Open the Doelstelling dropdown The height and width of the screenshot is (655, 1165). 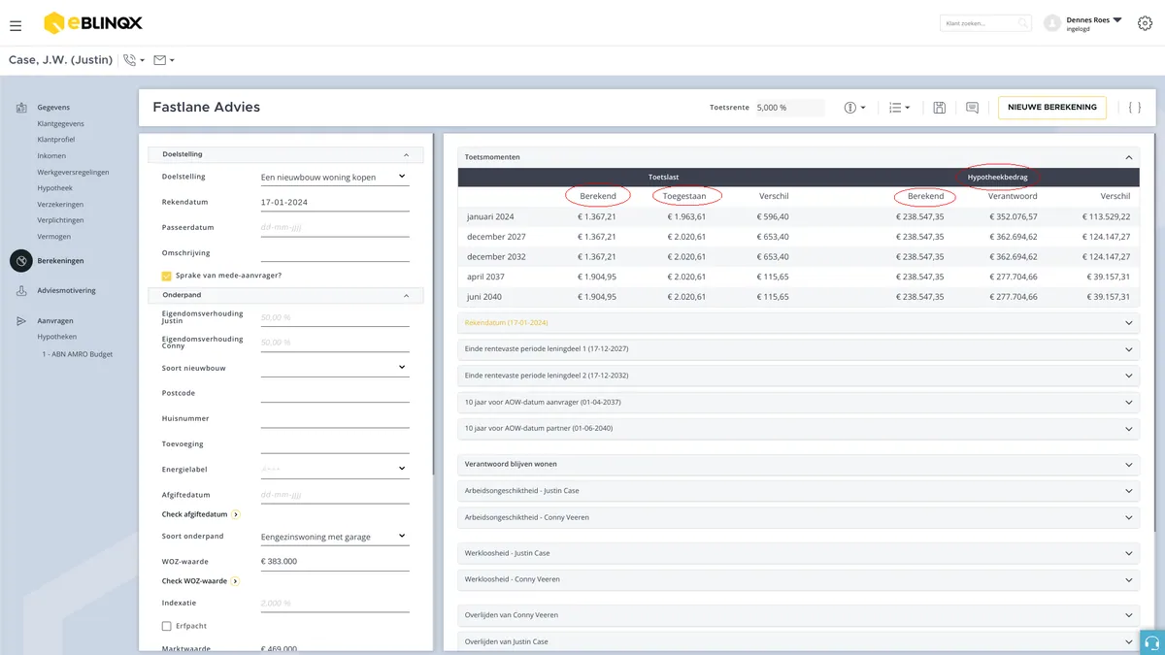coord(335,177)
